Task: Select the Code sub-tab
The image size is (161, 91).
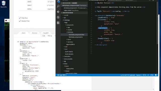Action: (x=44, y=36)
